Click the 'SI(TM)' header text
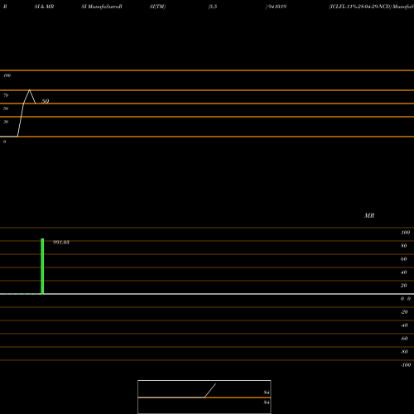Screen dimensions: 414x414 [x=157, y=7]
